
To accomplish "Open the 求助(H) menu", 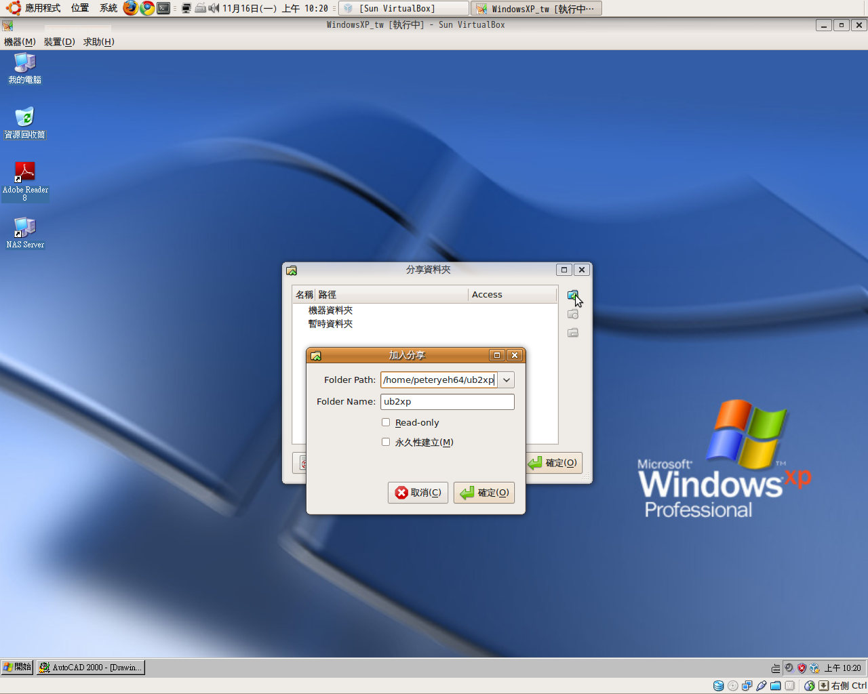I will 99,42.
